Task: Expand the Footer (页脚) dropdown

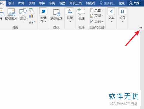Action: (96, 16)
